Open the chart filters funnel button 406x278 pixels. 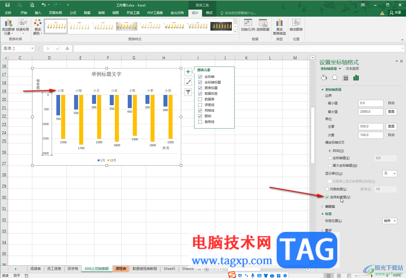[188, 92]
